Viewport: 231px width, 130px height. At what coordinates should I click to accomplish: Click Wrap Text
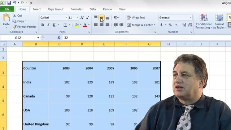coord(136,18)
